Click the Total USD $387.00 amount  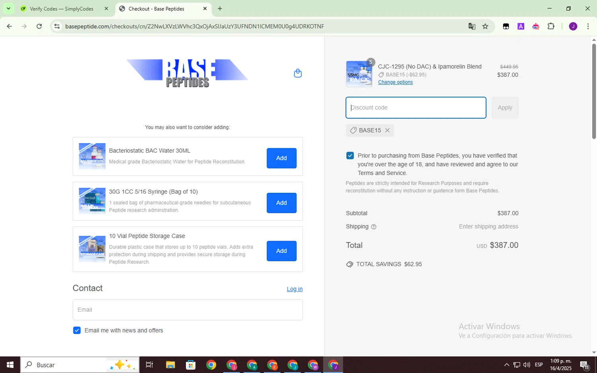[497, 245]
